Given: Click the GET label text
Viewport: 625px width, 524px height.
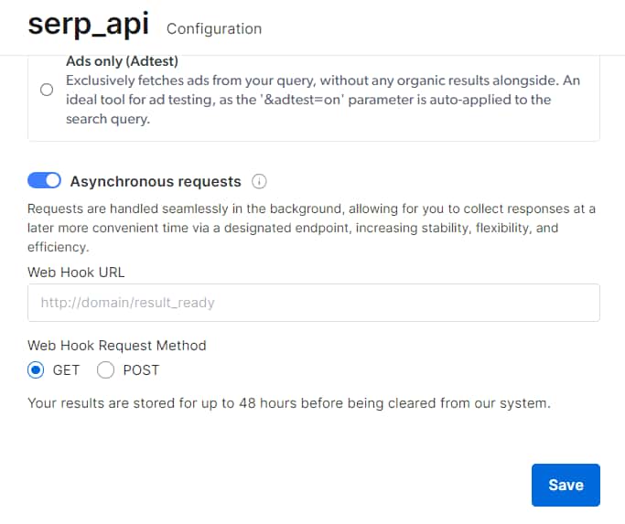Looking at the screenshot, I should (x=66, y=370).
